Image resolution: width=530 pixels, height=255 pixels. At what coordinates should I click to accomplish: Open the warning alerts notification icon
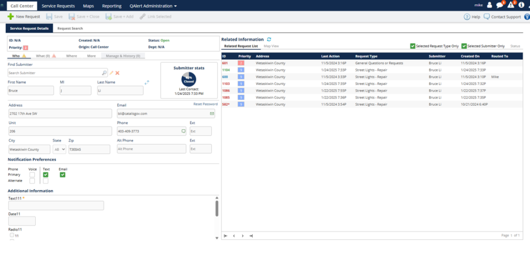click(510, 5)
